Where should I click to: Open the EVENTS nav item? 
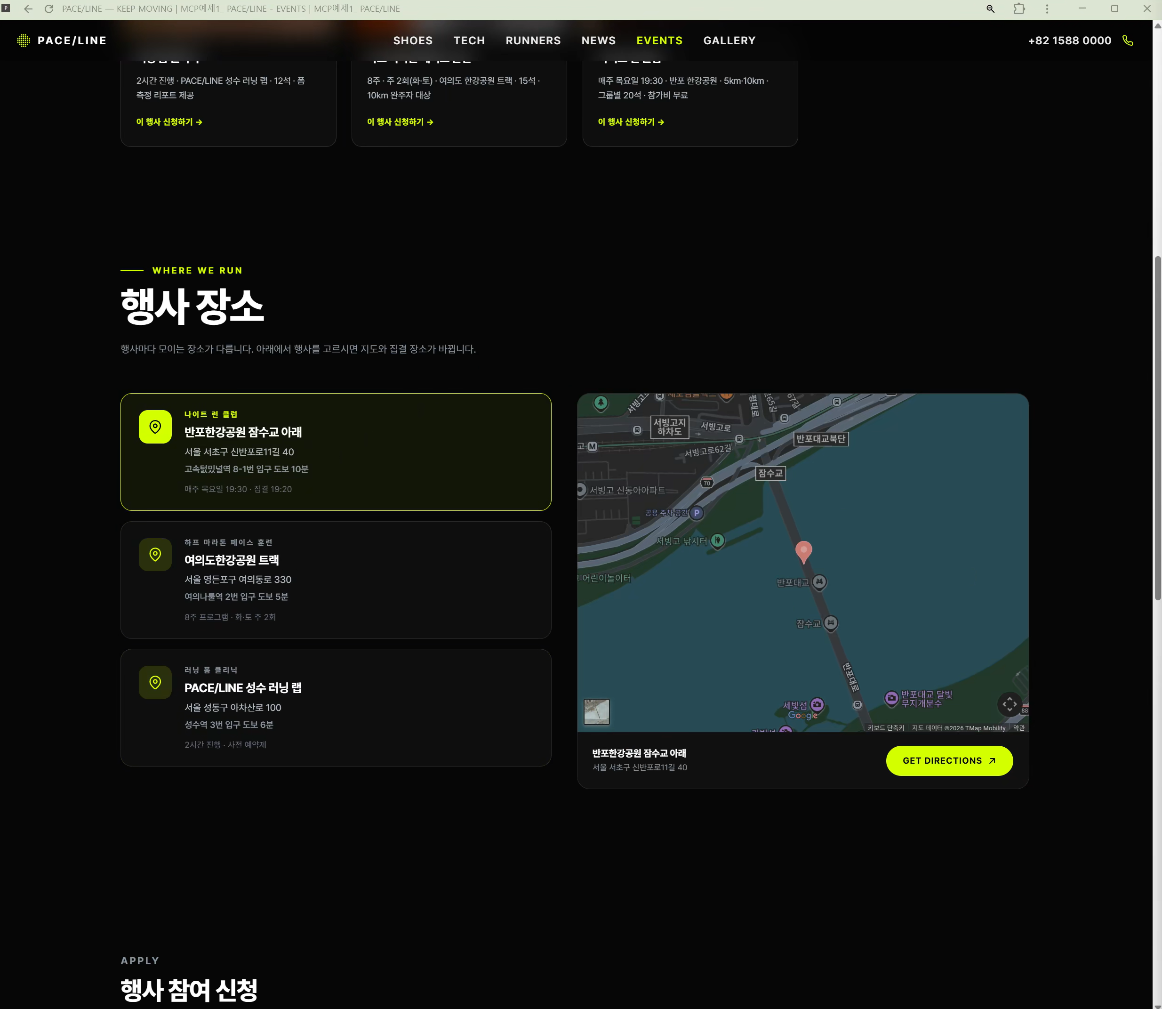659,40
